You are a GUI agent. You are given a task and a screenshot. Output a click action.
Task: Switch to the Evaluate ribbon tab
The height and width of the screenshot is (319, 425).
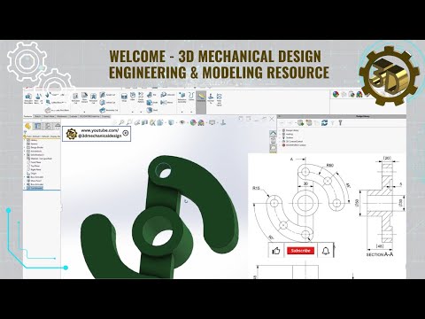point(73,117)
